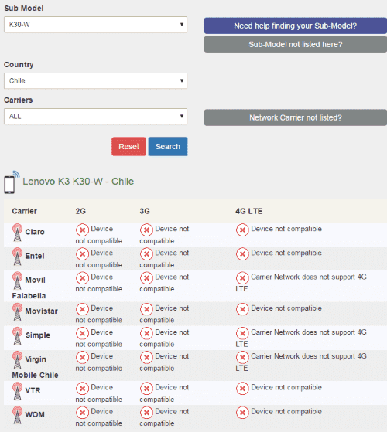Click the blue Search button
Screen dimensions: 387x432
168,147
